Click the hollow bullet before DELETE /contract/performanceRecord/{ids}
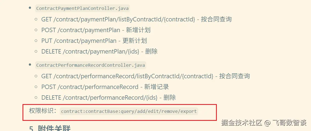Image resolution: width=311 pixels, height=131 pixels. (36, 97)
